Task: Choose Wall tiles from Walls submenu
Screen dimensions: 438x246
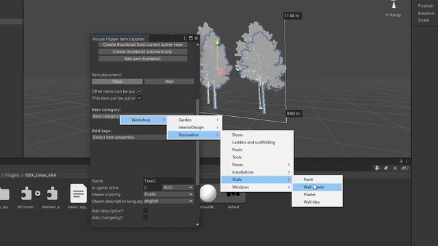Action: [317, 202]
